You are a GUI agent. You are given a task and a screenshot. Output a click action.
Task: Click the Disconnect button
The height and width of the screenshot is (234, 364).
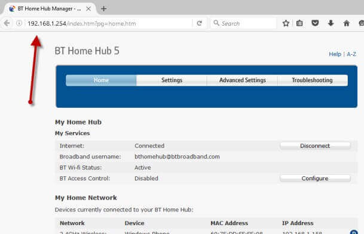[315, 146]
